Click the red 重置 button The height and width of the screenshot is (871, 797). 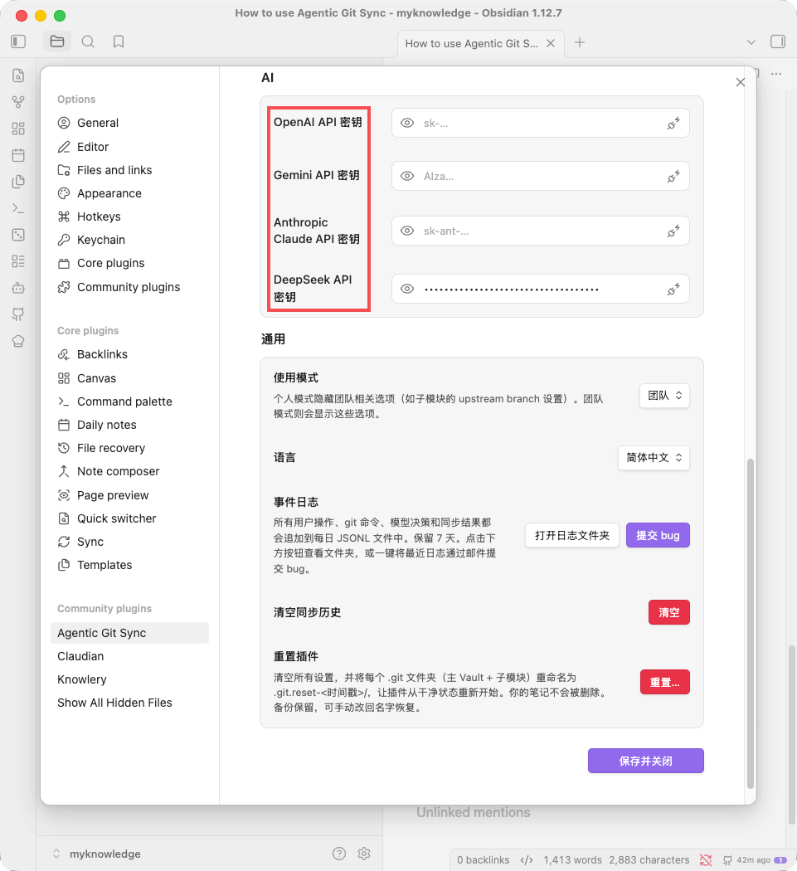click(x=665, y=682)
